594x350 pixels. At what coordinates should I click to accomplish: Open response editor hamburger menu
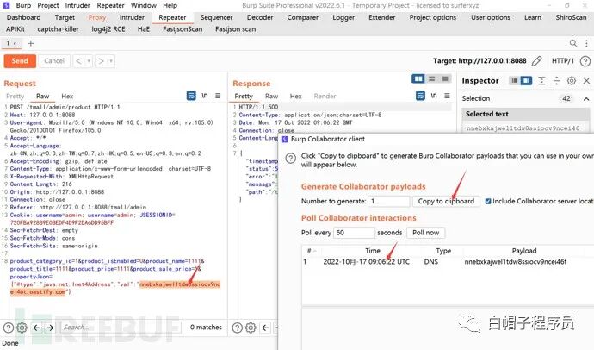point(447,96)
